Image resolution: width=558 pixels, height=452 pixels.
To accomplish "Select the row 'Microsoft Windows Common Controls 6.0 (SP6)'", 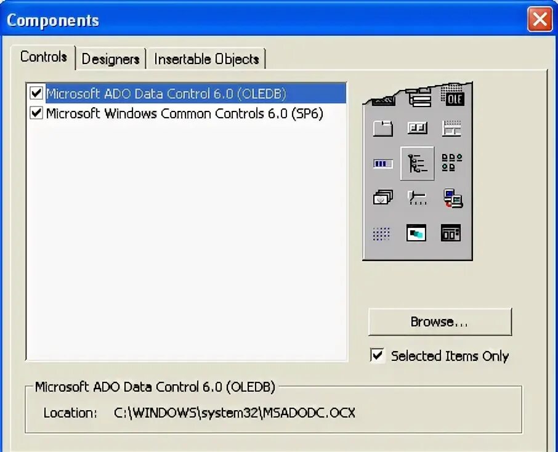I will 186,113.
